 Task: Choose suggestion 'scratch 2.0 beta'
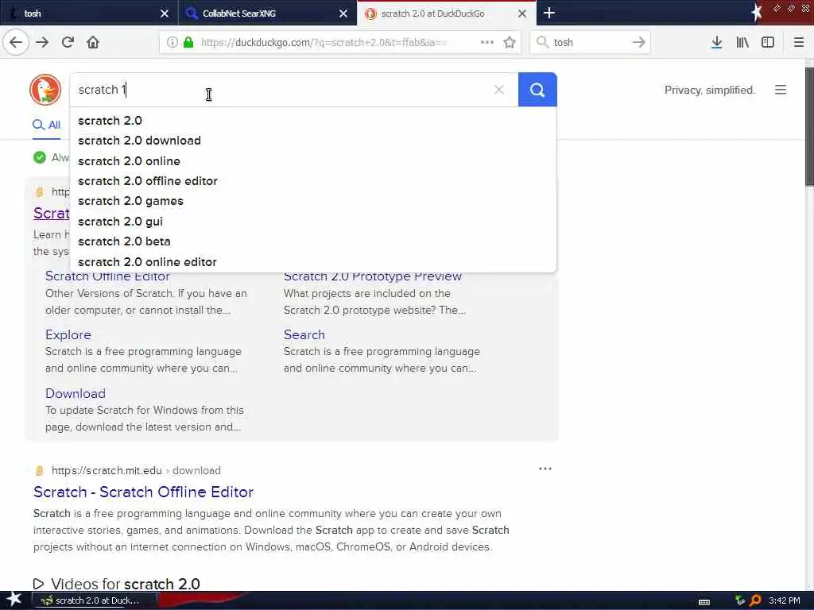[x=313, y=241]
